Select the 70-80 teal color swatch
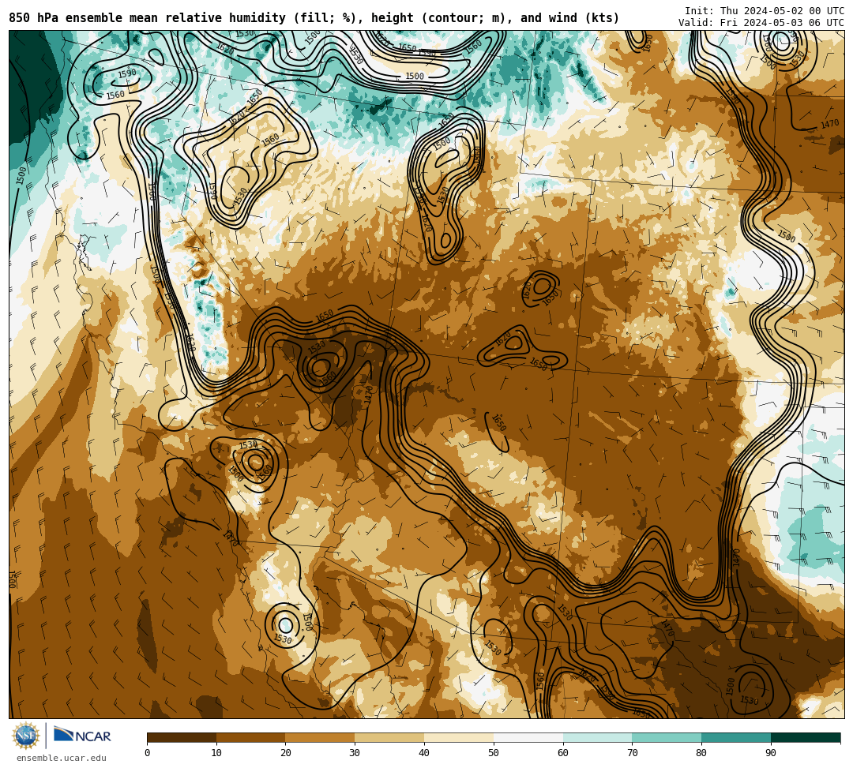Image resolution: width=853 pixels, height=768 pixels. [667, 737]
